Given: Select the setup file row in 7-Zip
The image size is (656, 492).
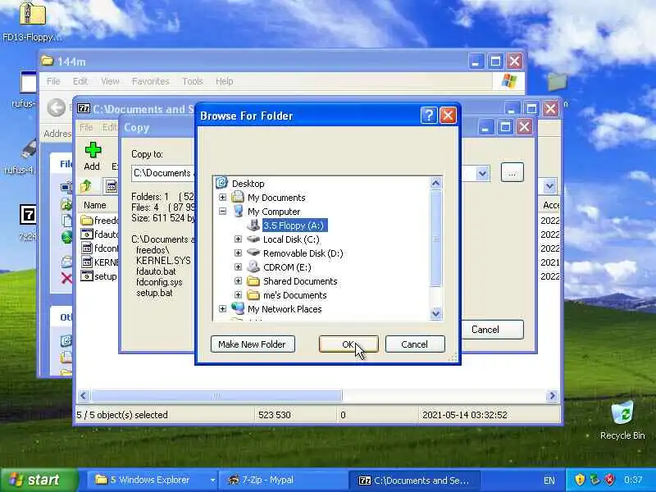Looking at the screenshot, I should click(x=99, y=276).
